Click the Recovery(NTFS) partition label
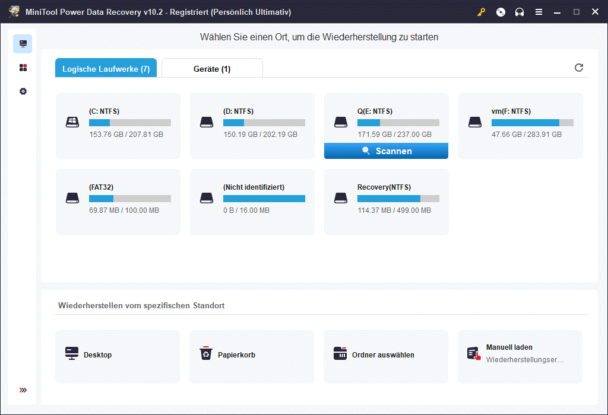608x415 pixels. pyautogui.click(x=384, y=187)
